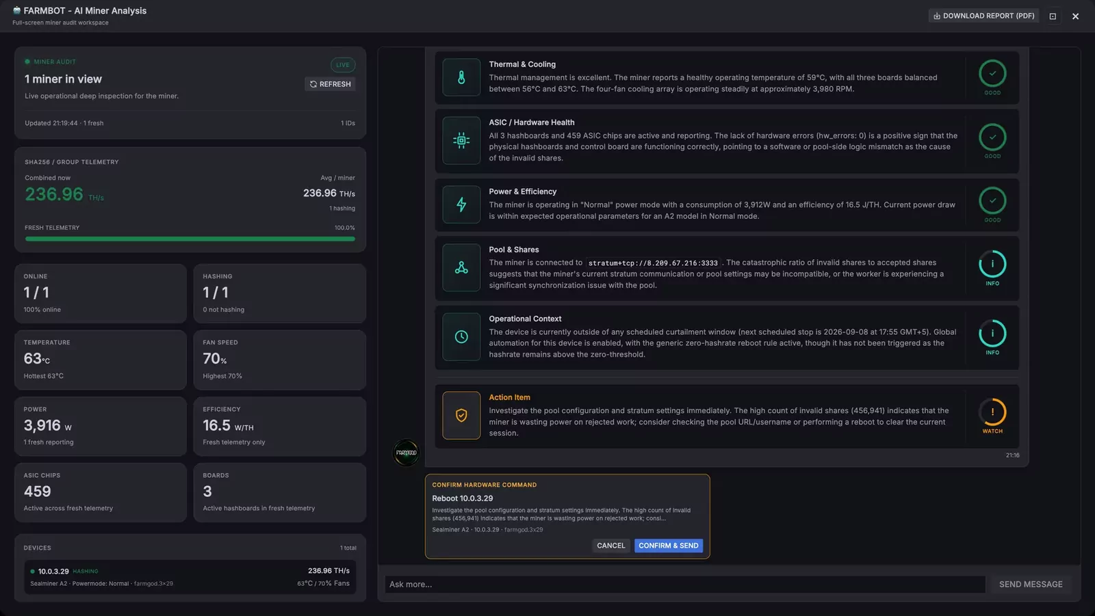The image size is (1095, 616).
Task: Click the 'SHA256 / GROUP TELEMETRY' label
Action: (72, 162)
